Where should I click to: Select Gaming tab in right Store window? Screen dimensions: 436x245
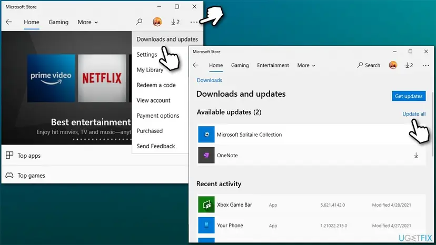[240, 65]
